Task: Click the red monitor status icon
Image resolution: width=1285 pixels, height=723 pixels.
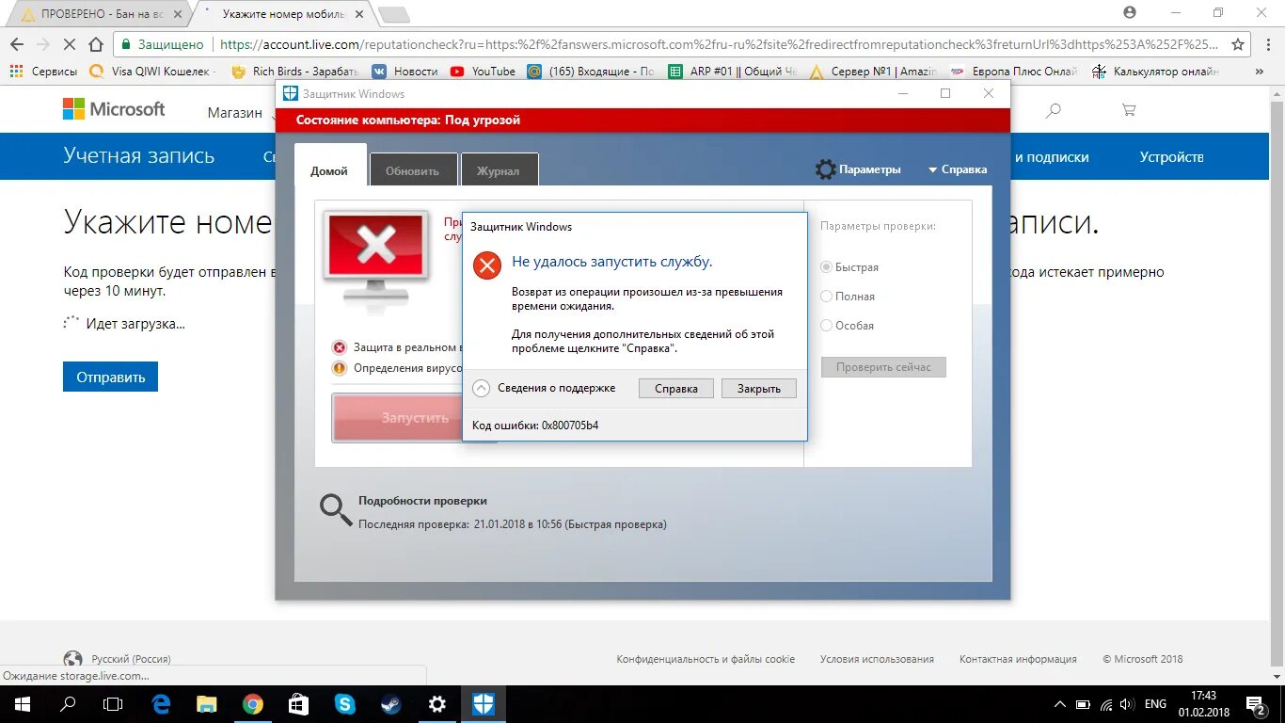Action: pyautogui.click(x=376, y=260)
